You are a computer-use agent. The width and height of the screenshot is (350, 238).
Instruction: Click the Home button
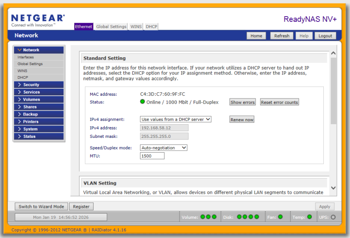(x=256, y=36)
